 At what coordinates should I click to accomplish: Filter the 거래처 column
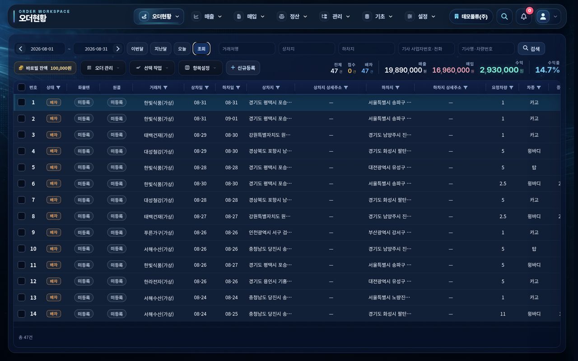tap(165, 88)
